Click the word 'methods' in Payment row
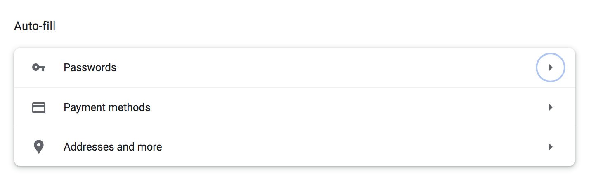The width and height of the screenshot is (591, 190). [x=129, y=108]
